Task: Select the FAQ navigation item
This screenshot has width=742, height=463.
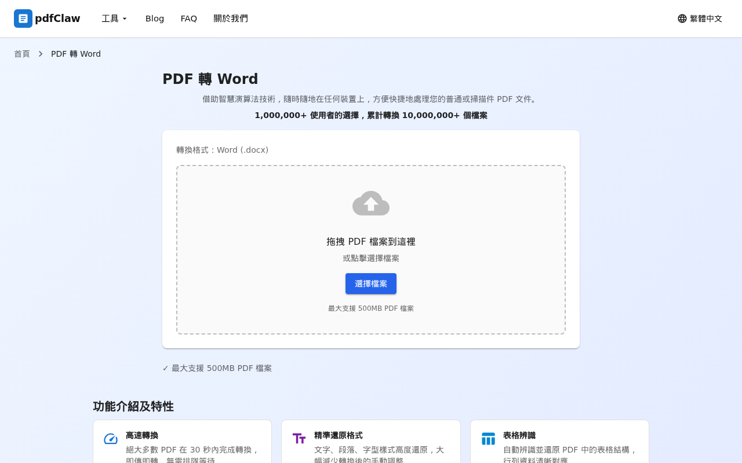Action: [x=189, y=19]
